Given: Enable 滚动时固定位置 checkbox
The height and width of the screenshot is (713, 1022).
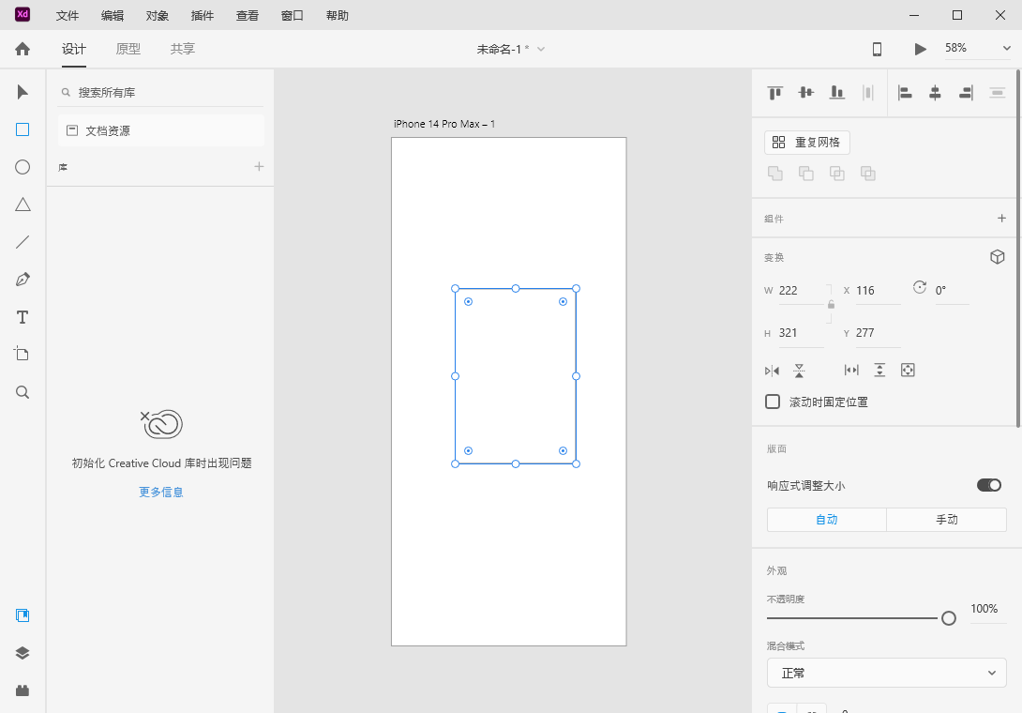Looking at the screenshot, I should [x=773, y=402].
